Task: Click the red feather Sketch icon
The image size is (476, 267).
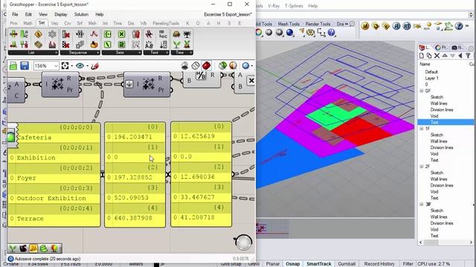Action: pyautogui.click(x=94, y=66)
